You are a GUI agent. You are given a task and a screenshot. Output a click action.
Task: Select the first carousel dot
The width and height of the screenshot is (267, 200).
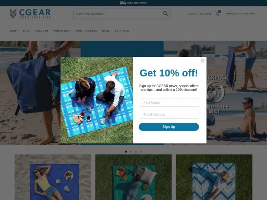pyautogui.click(x=126, y=152)
